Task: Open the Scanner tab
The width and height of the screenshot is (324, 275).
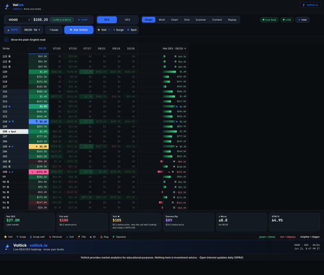Action: [201, 20]
